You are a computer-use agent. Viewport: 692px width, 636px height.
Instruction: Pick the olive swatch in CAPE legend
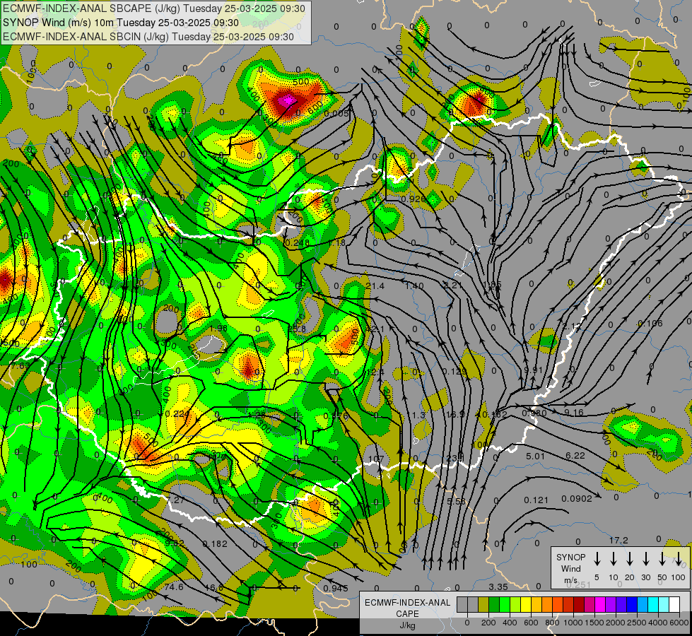483,604
